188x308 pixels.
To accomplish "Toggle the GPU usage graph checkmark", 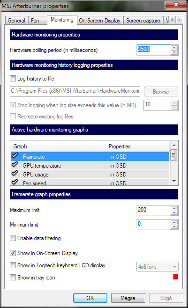I will click(15, 173).
